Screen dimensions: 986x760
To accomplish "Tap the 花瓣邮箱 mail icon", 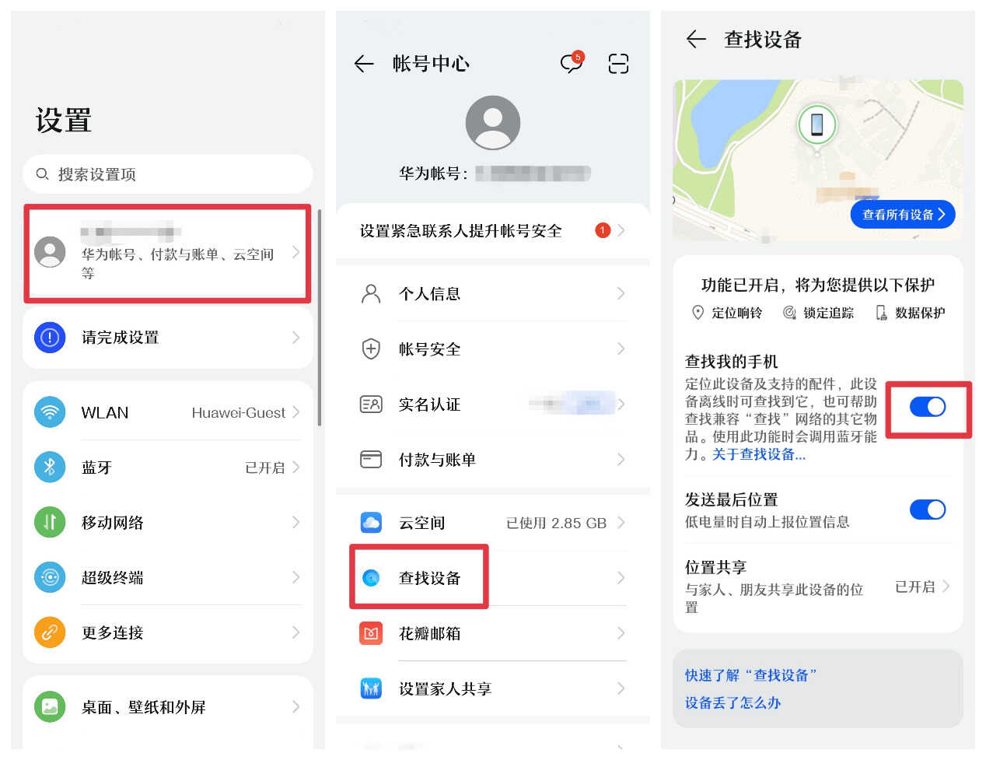I will pos(371,632).
